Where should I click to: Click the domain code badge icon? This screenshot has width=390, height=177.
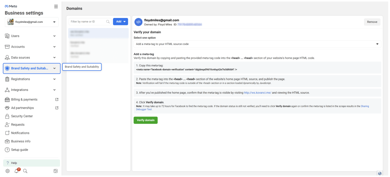coord(138,22)
